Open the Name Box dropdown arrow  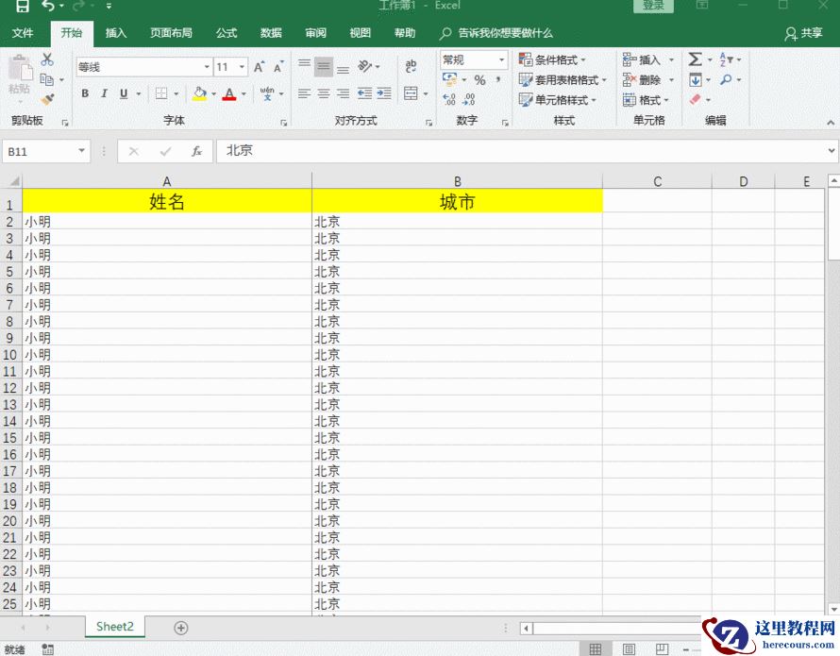pos(81,151)
